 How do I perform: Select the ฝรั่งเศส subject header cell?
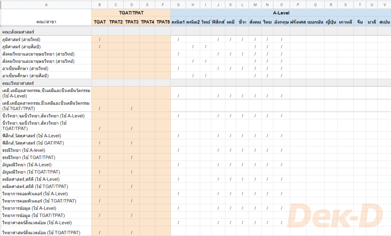(298, 22)
